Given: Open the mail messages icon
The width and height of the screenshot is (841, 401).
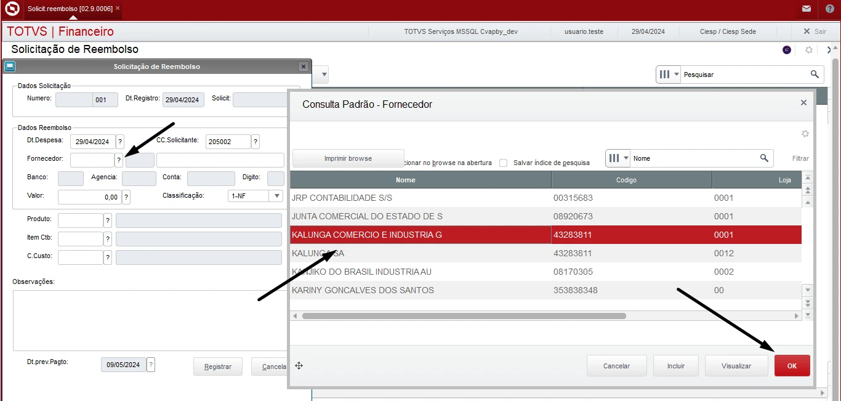Looking at the screenshot, I should (807, 9).
